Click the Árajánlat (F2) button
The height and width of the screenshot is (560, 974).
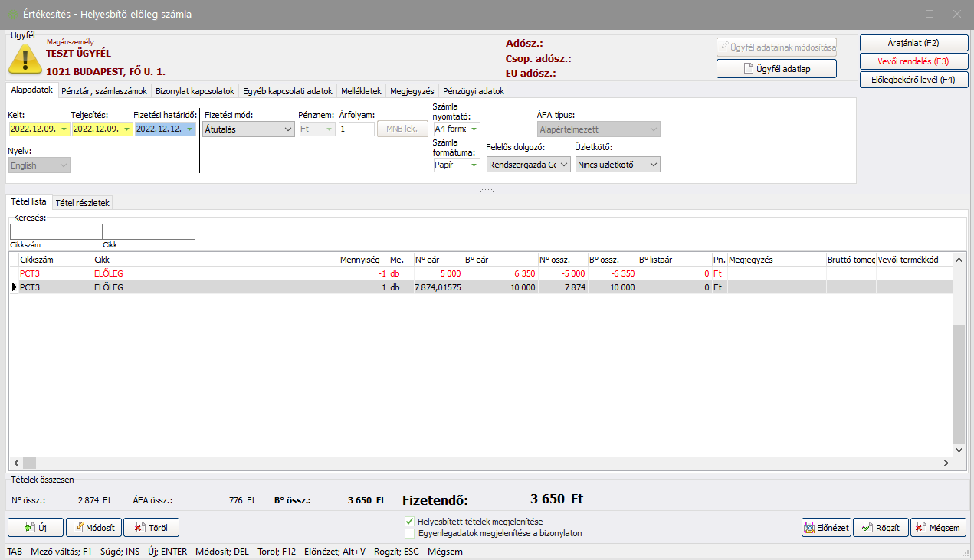913,43
